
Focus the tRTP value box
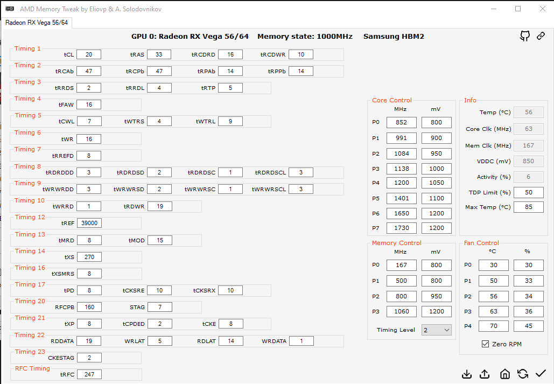click(230, 88)
